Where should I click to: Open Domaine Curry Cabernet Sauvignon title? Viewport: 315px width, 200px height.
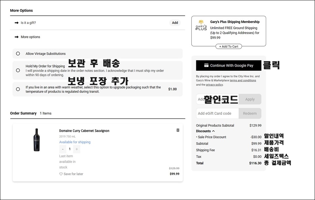84,131
